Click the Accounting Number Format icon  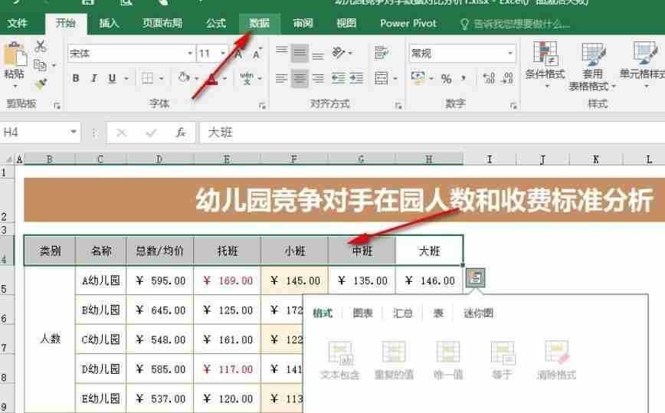click(418, 78)
